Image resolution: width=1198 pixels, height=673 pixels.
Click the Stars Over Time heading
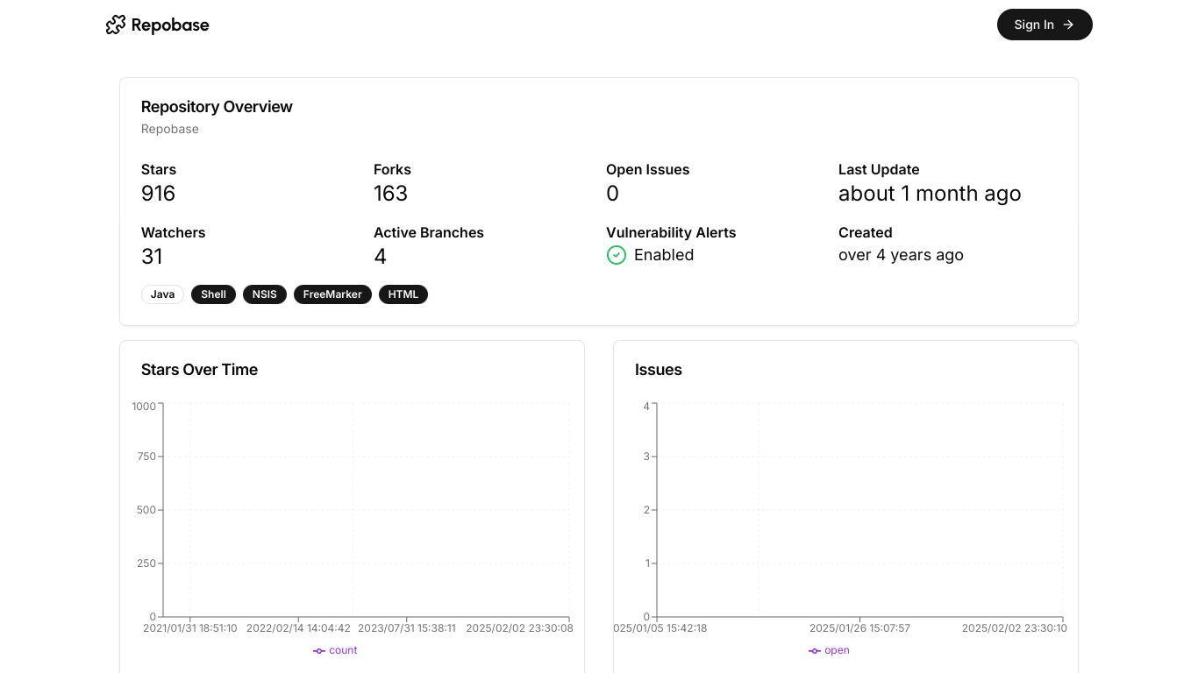coord(199,370)
